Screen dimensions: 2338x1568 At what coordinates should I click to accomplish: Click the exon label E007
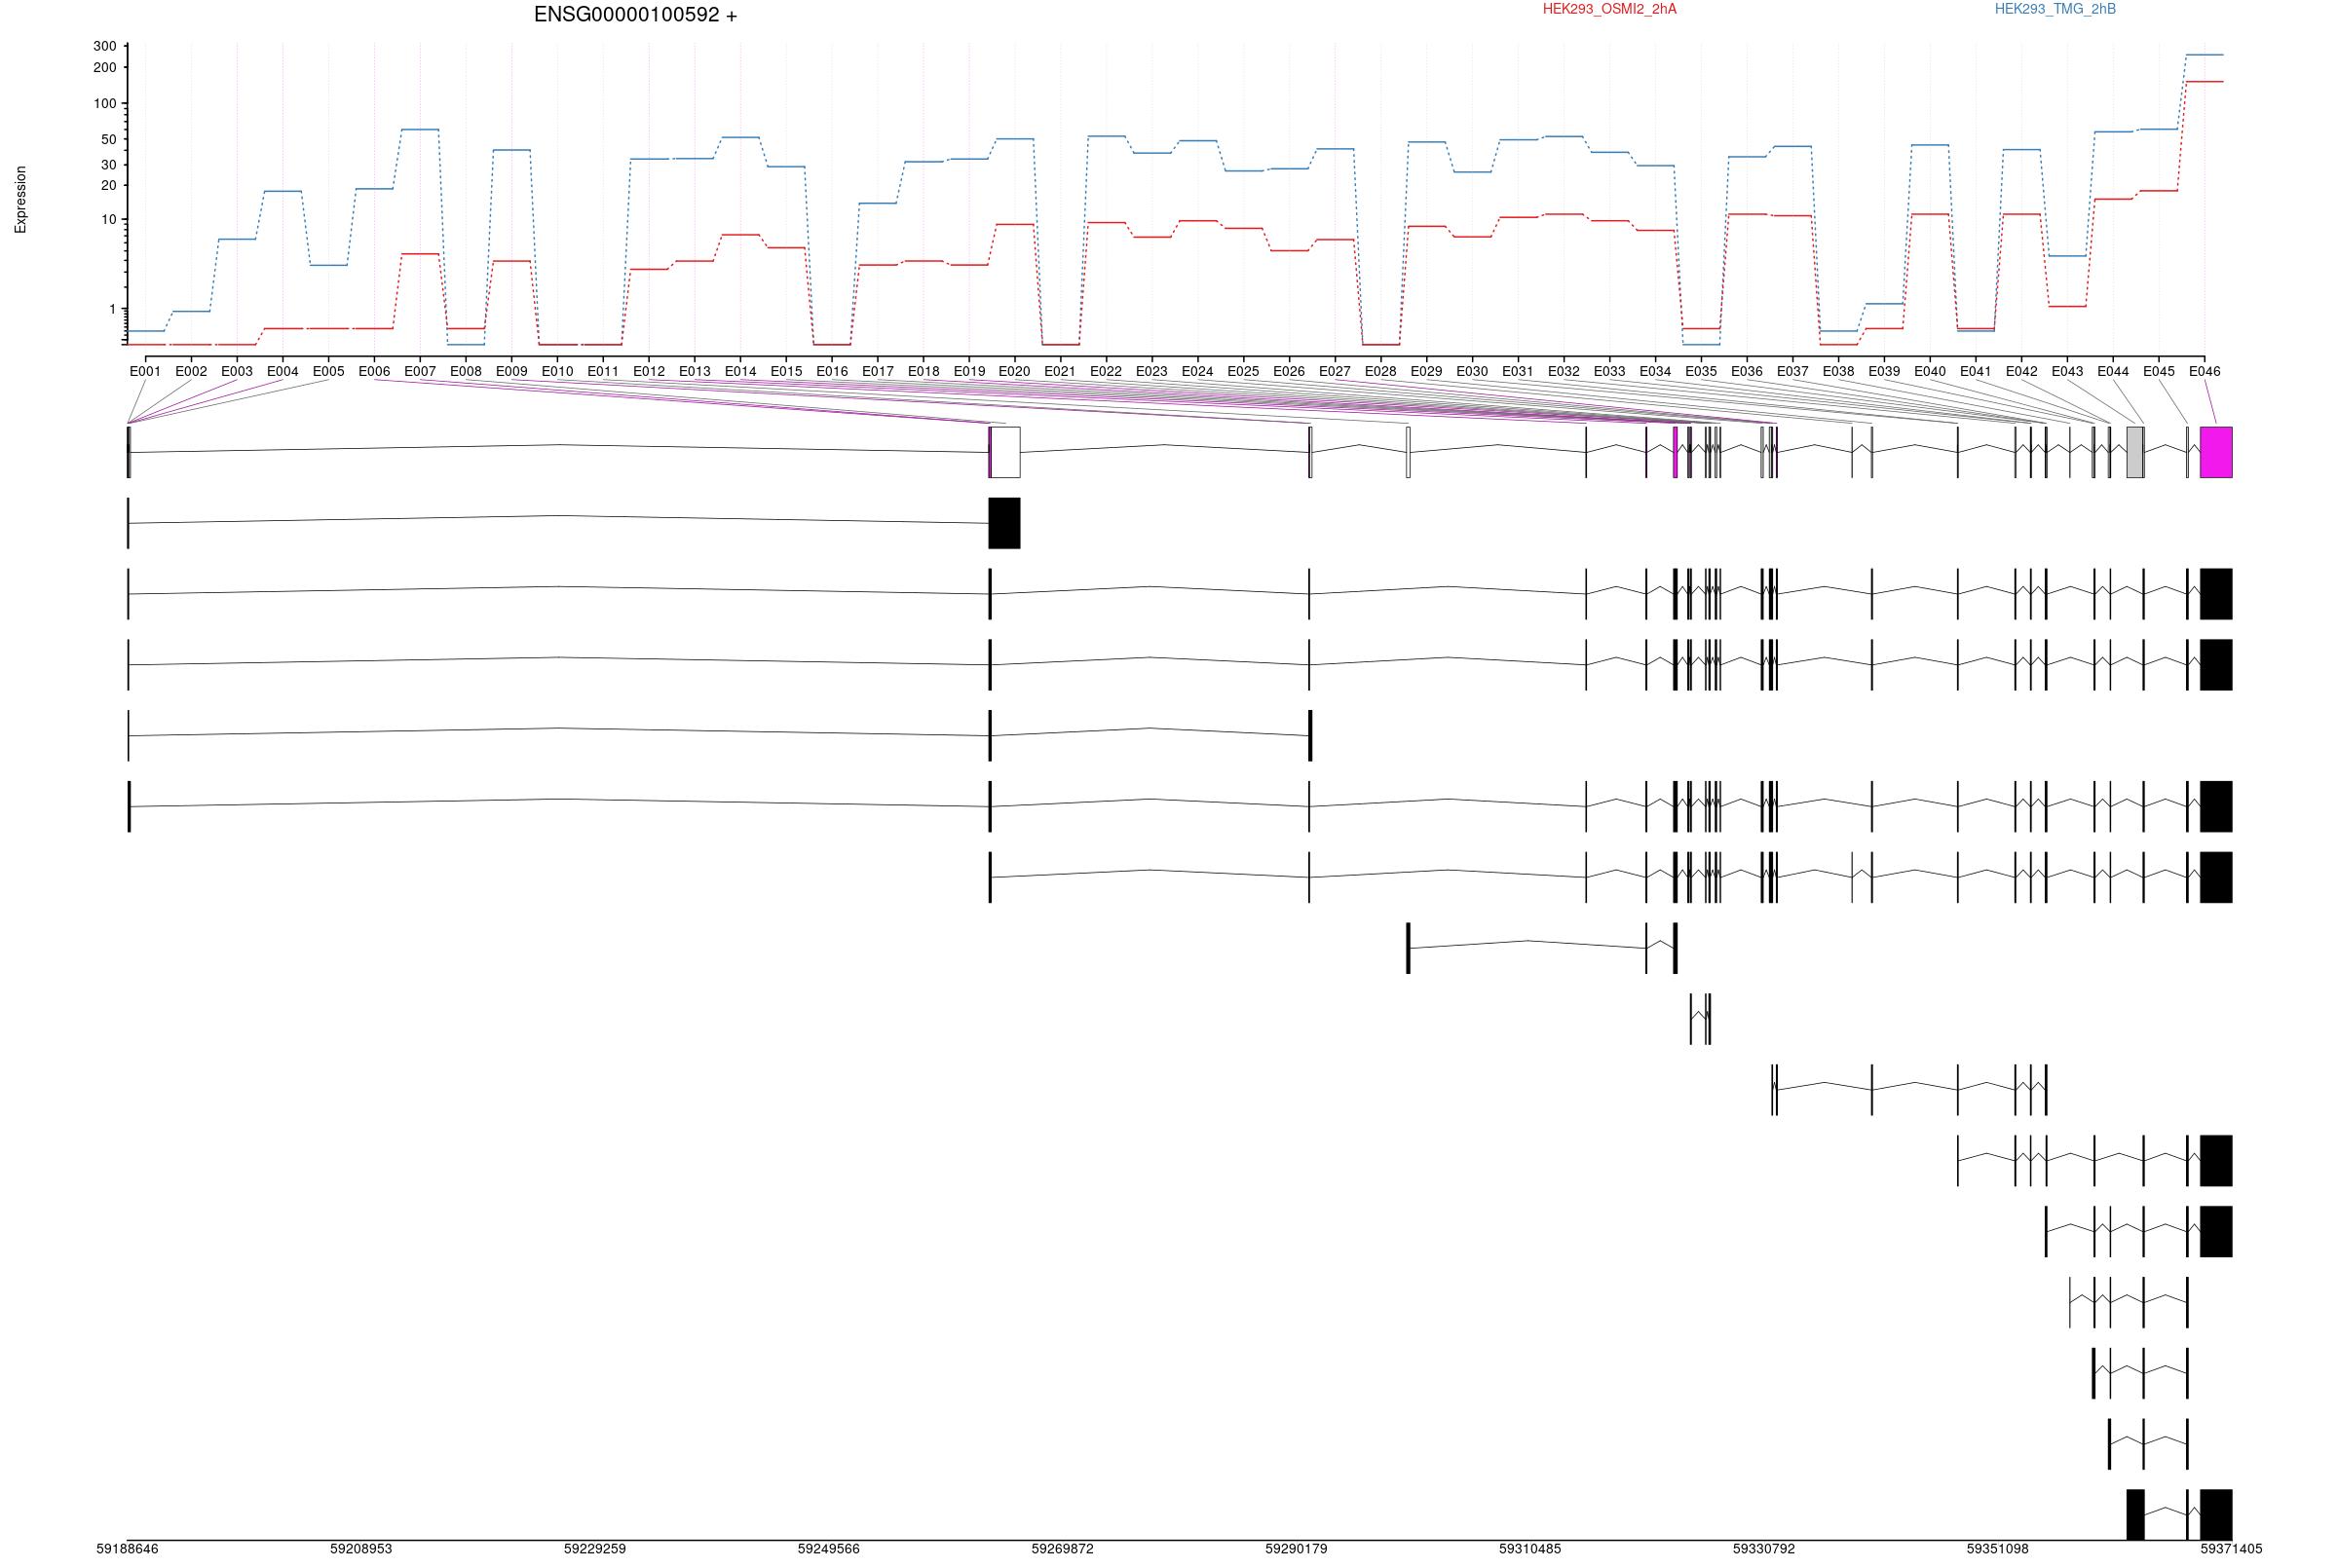pyautogui.click(x=420, y=371)
